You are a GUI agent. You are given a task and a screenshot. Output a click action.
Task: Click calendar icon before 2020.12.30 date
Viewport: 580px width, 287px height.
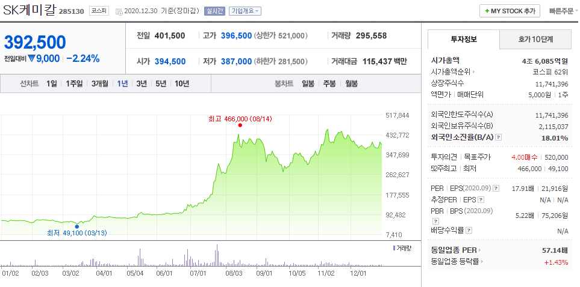[119, 11]
